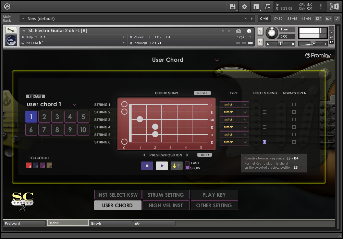Click the Native Instruments NI logo
This screenshot has height=239, width=343.
pyautogui.click(x=334, y=6)
